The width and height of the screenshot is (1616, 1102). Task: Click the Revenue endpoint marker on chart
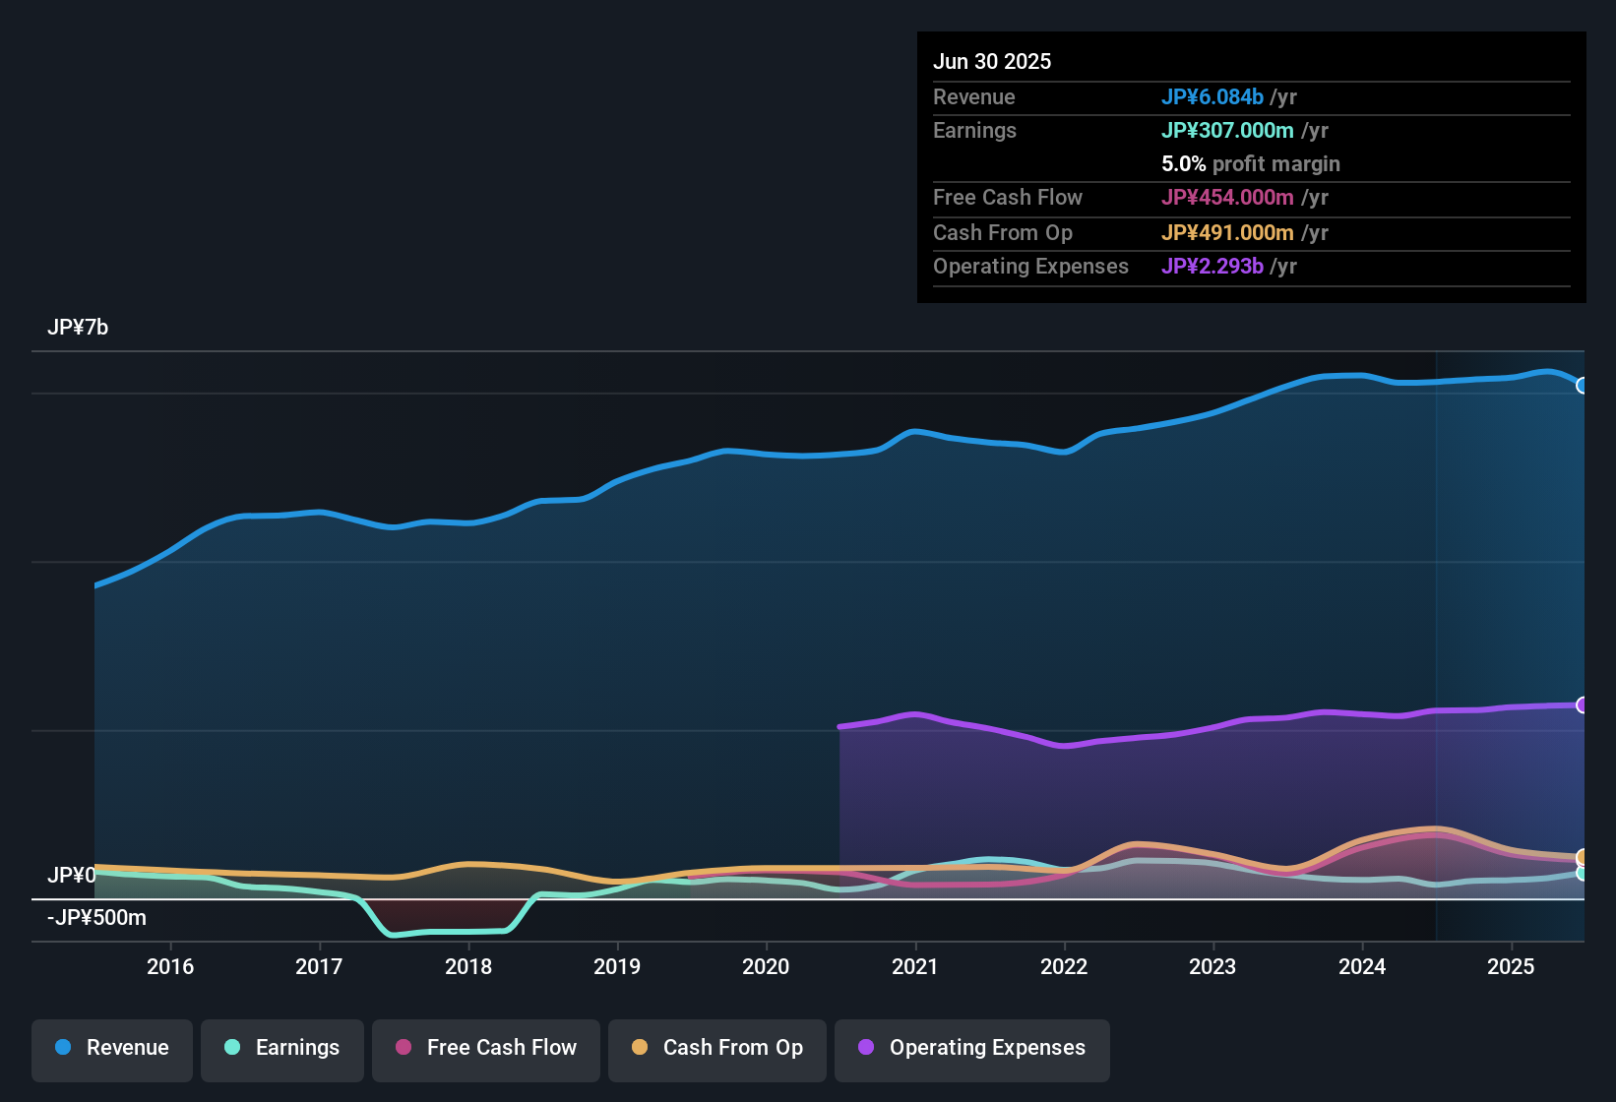1583,386
